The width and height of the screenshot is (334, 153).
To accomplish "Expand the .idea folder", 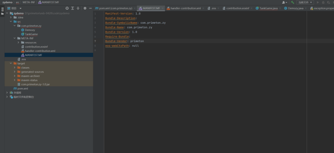I will click(x=11, y=17).
